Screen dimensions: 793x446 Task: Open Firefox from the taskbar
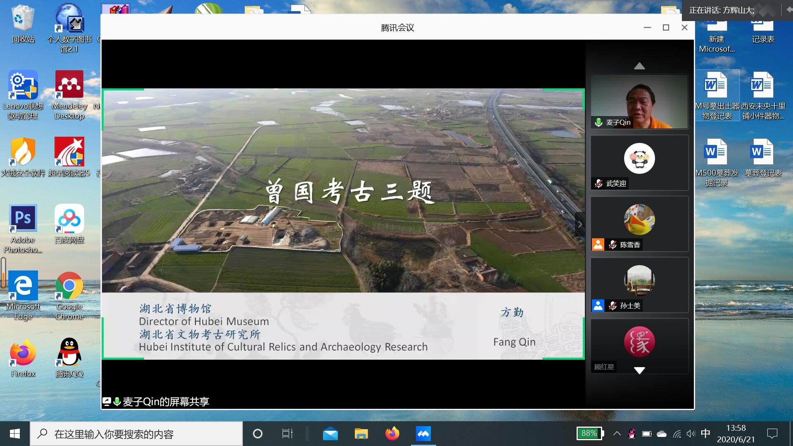(x=392, y=434)
